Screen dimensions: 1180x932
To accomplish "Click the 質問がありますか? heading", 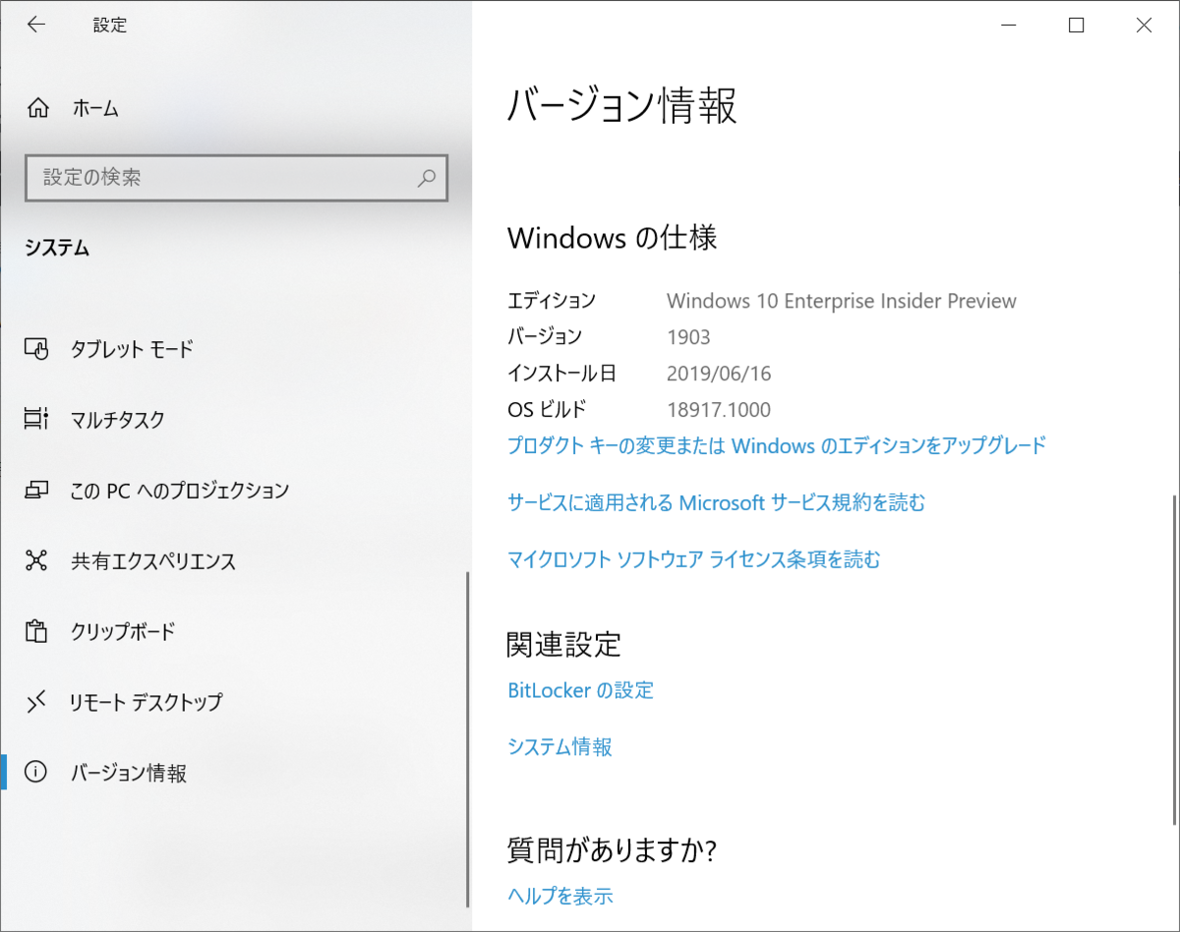I will pos(612,848).
